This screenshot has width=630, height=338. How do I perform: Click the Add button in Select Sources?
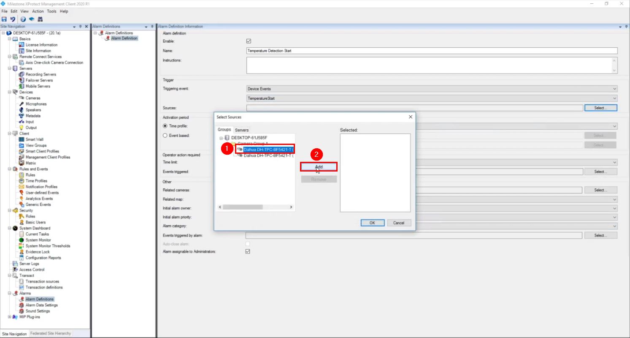coord(319,167)
